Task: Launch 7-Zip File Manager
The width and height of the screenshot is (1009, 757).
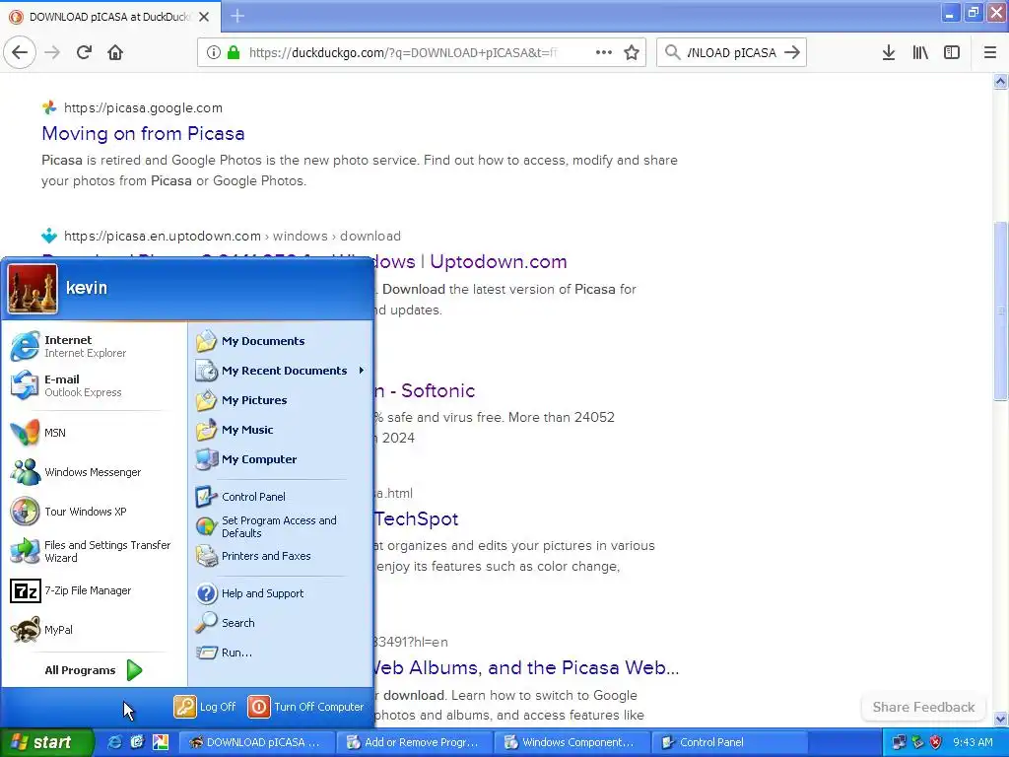Action: [94, 590]
